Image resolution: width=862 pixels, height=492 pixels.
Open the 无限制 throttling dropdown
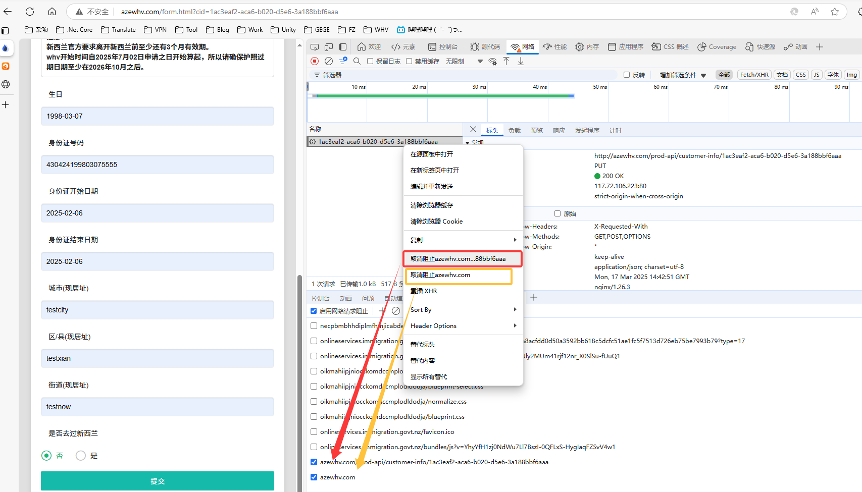point(464,61)
